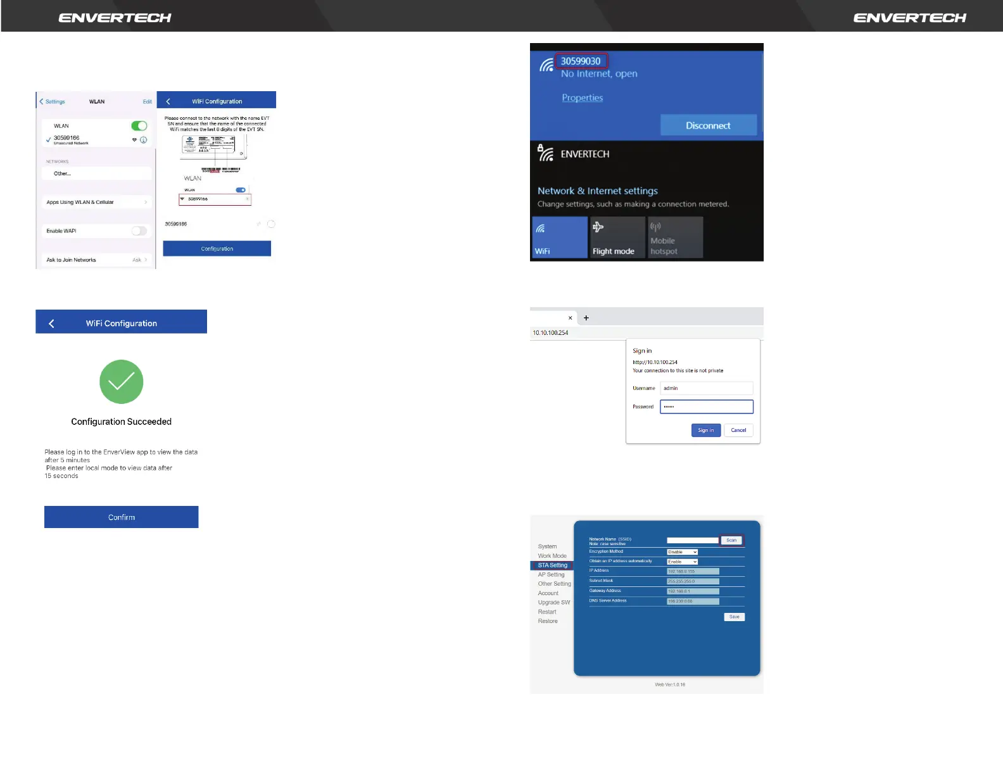Go back to Settings from WLAN screen
This screenshot has height=775, width=1003.
[52, 101]
